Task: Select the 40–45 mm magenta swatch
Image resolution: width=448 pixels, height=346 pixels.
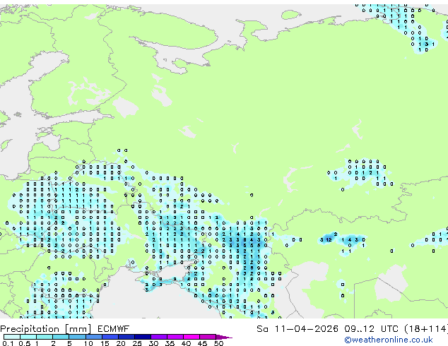Action: [x=191, y=337]
